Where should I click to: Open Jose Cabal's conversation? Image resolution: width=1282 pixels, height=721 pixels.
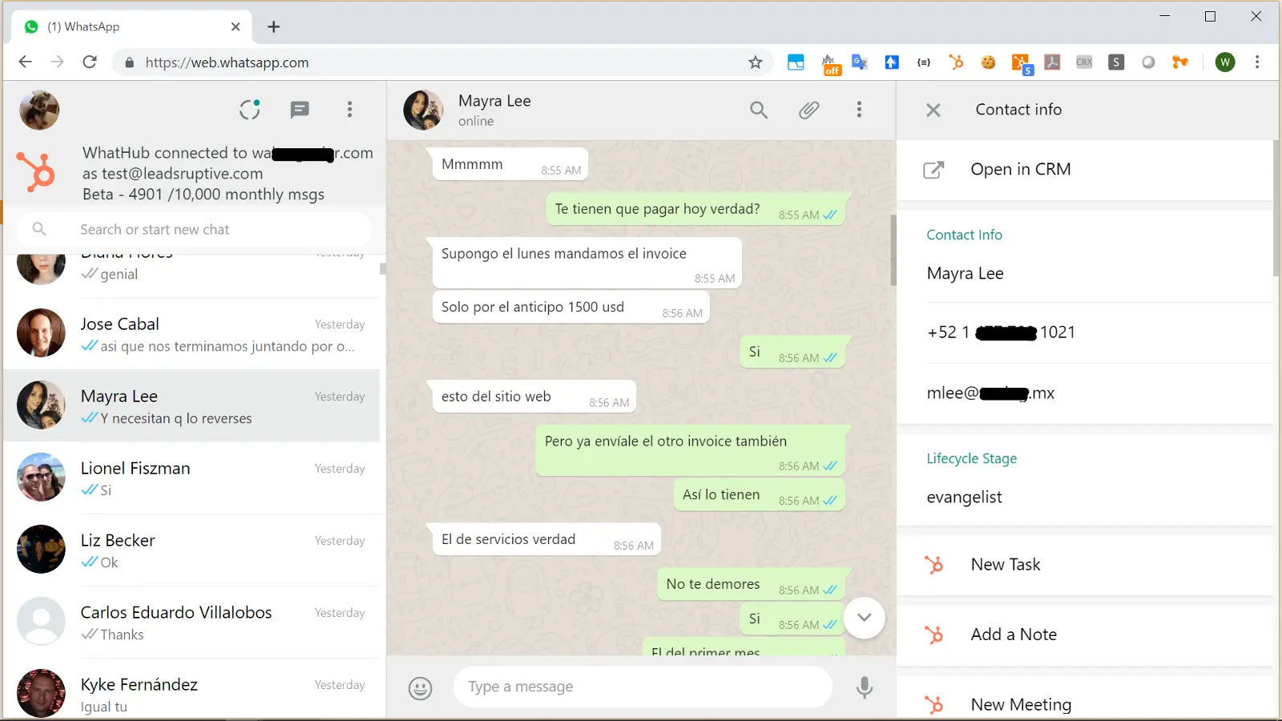point(192,334)
